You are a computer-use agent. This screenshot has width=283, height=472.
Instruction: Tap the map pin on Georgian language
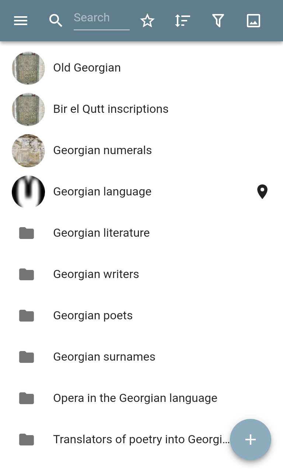[262, 192]
